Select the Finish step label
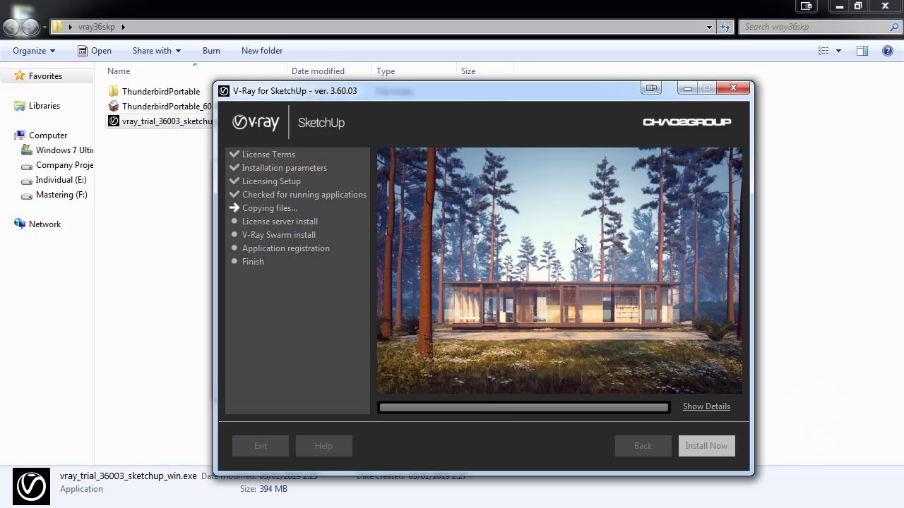The width and height of the screenshot is (904, 508). pos(253,262)
